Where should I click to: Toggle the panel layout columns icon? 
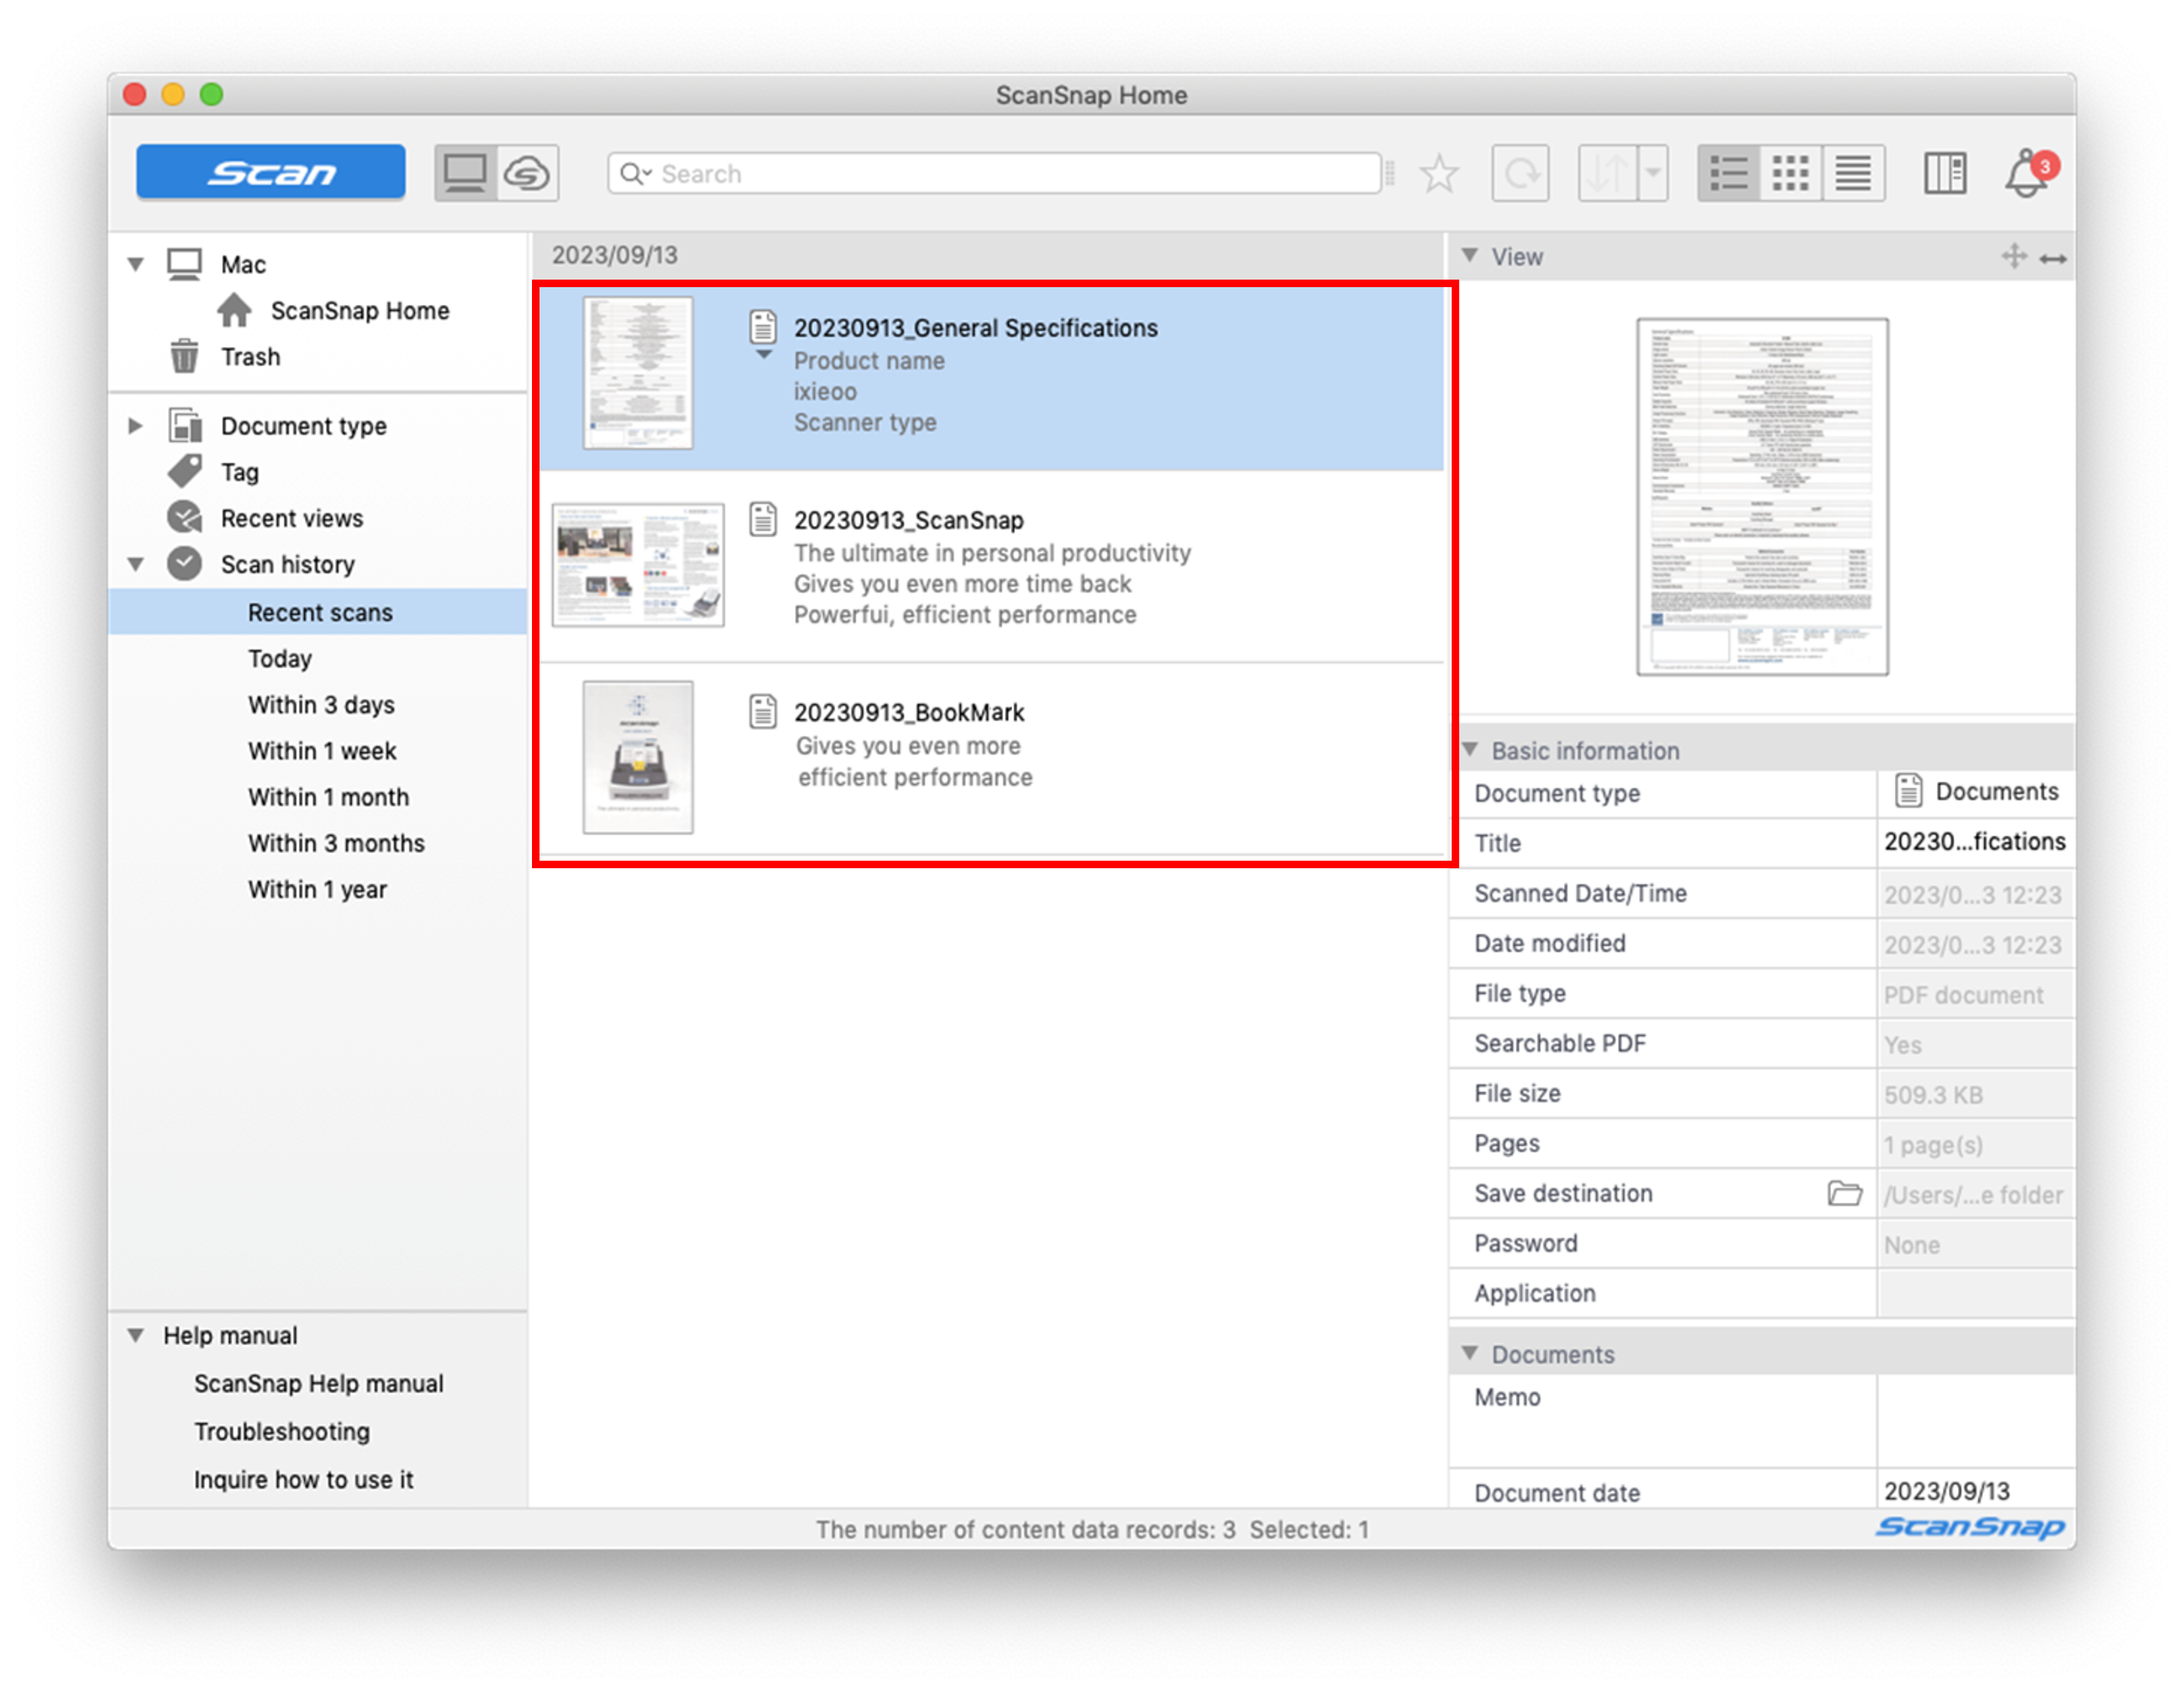point(1944,173)
